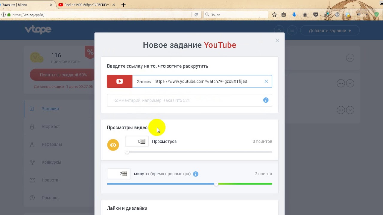Click the vtope logo
Image resolution: width=383 pixels, height=215 pixels.
[x=38, y=30]
